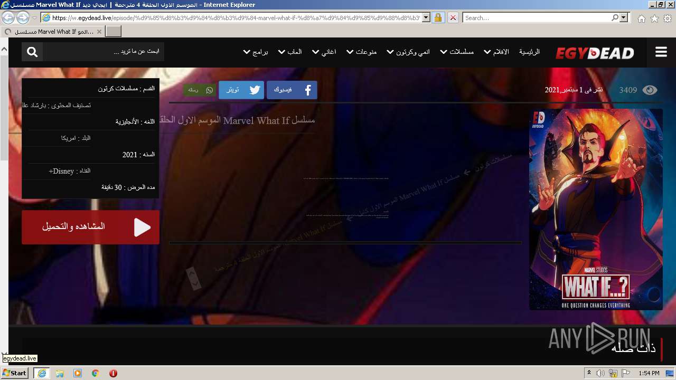Expand the مسلسلات series dropdown
The image size is (676, 380).
(x=456, y=52)
